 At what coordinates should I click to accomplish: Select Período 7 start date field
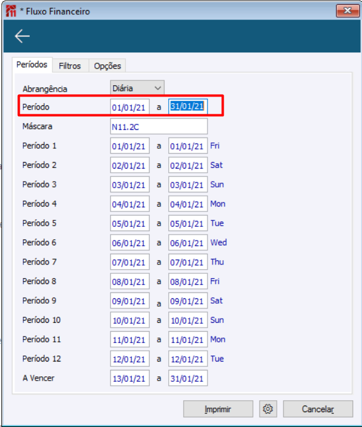[130, 261]
